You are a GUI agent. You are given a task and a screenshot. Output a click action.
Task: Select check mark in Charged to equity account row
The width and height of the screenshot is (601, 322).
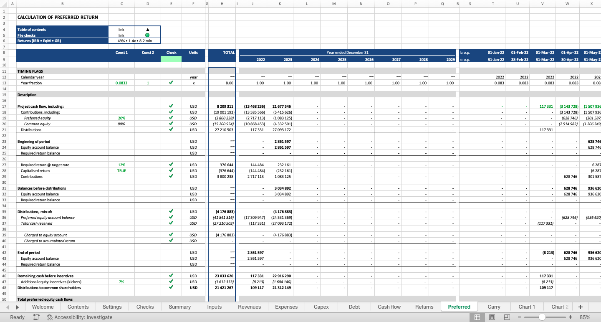click(x=171, y=235)
